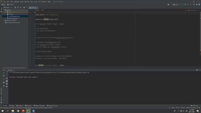
Task: Click the wrench icon in Run panel
Action: (4, 76)
